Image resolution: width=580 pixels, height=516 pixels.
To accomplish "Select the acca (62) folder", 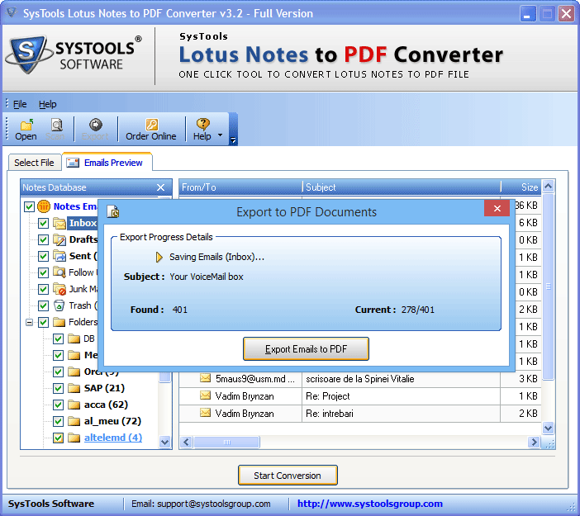I will point(106,405).
